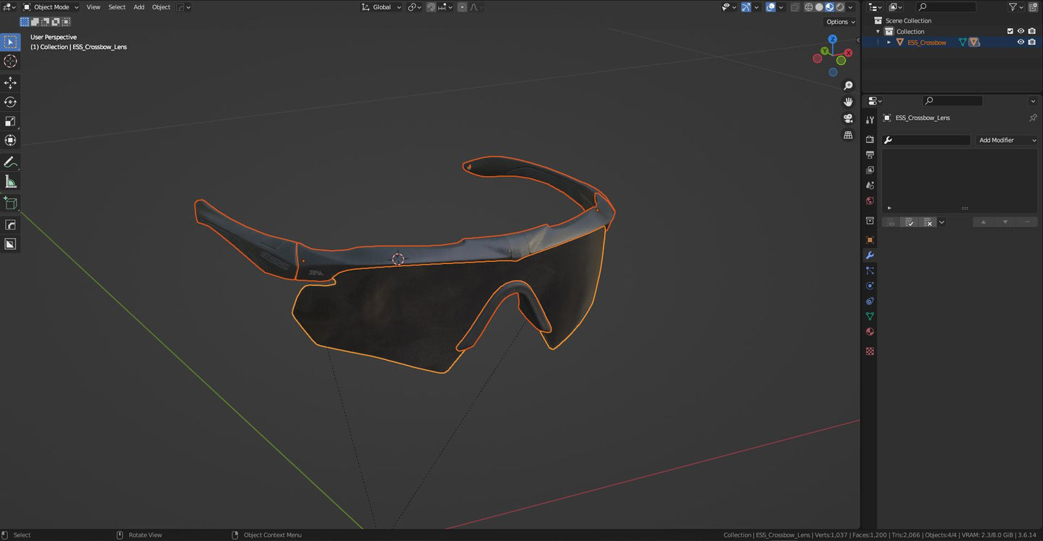Viewport: 1043px width, 541px height.
Task: Open the Material Properties tab
Action: (870, 332)
